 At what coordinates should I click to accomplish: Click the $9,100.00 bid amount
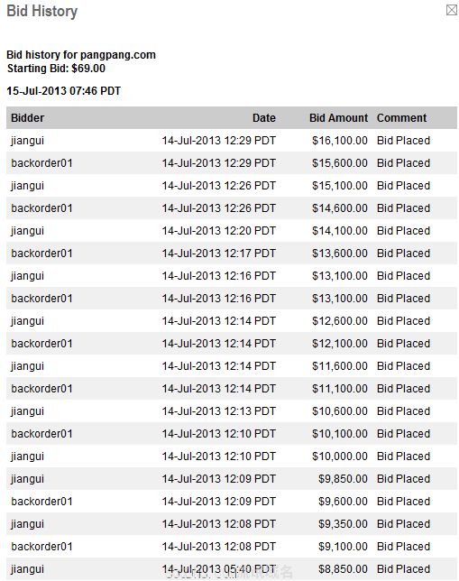click(343, 547)
